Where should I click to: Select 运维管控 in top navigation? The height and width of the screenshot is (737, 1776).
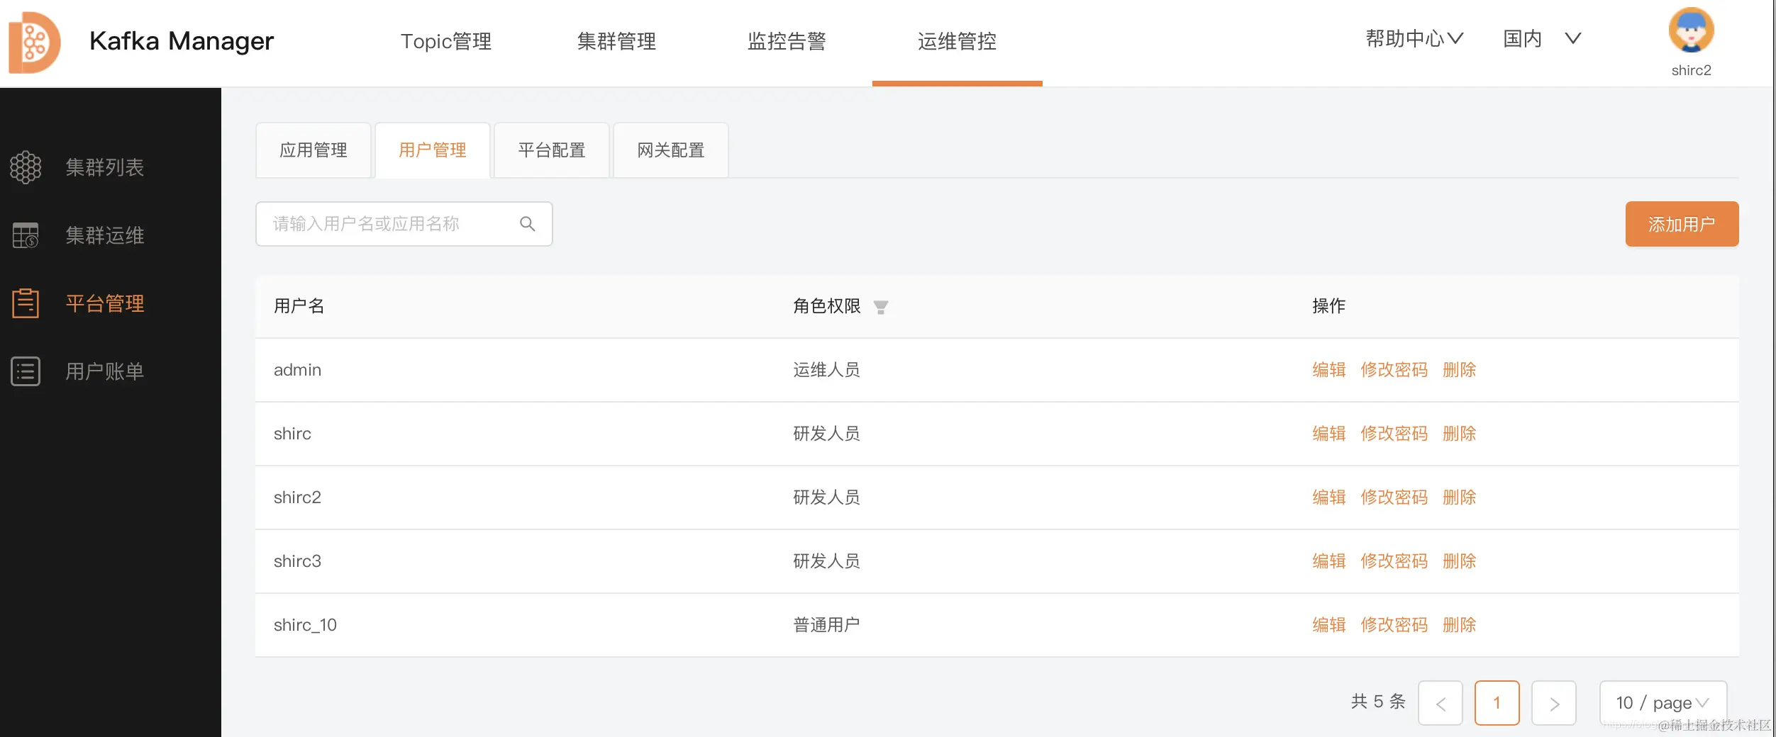tap(957, 41)
